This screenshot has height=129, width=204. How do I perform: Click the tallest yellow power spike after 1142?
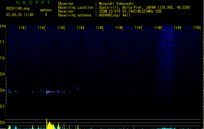pyautogui.click(x=47, y=124)
